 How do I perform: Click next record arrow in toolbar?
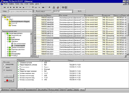click(11, 8)
